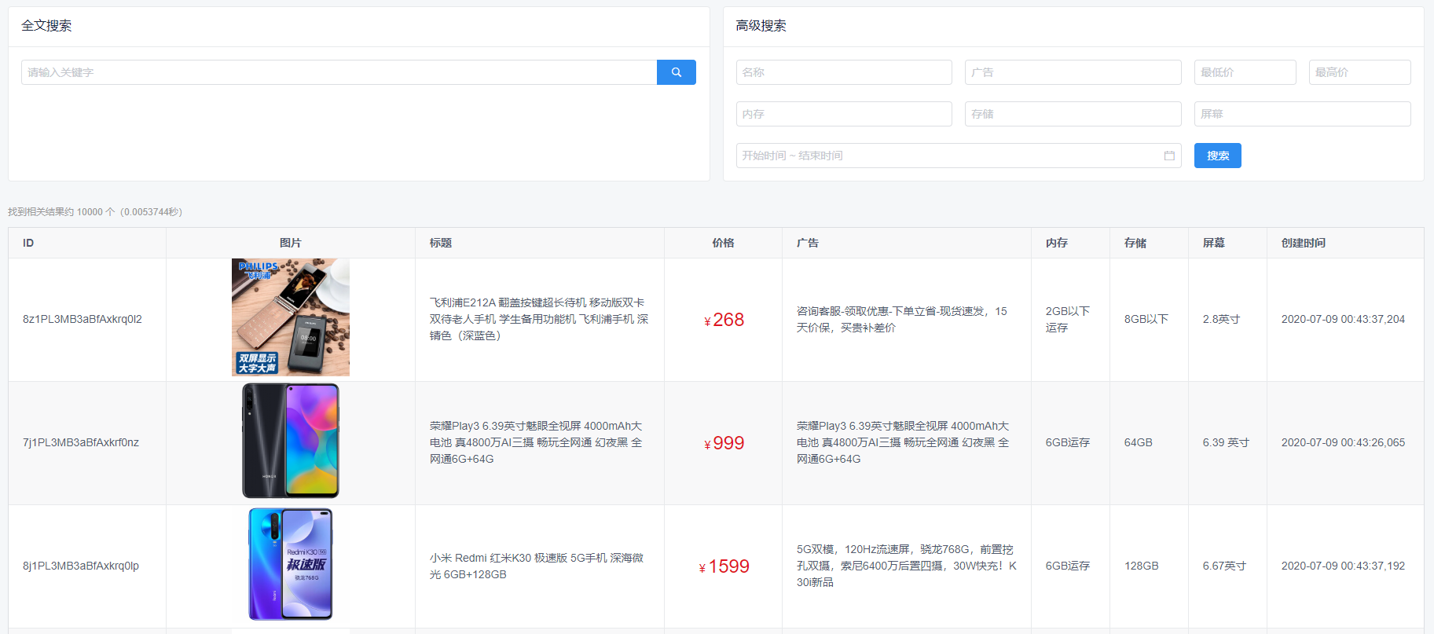The height and width of the screenshot is (634, 1434).
Task: Click the 2.8英寸 screen cell
Action: pyautogui.click(x=1222, y=319)
